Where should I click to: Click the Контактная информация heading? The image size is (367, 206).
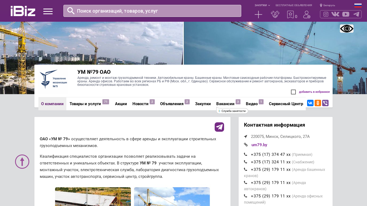coord(274,125)
